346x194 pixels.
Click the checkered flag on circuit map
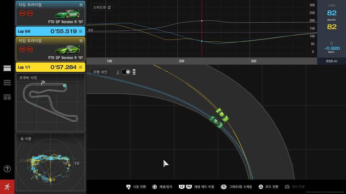(43, 82)
